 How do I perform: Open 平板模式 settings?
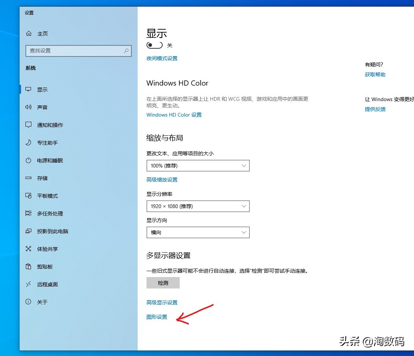pos(28,196)
